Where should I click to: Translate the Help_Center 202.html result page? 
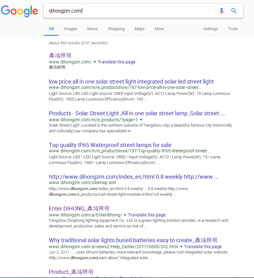tap(203, 247)
